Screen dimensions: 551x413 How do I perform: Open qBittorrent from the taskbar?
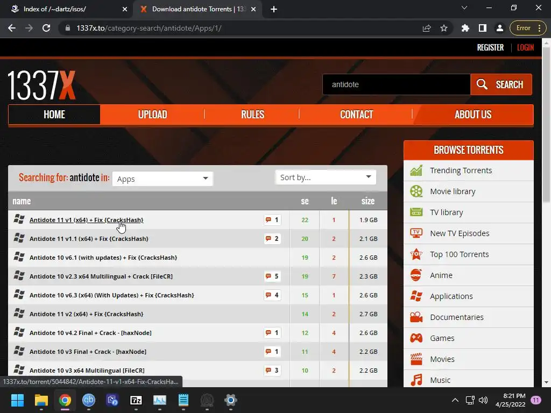pos(89,400)
